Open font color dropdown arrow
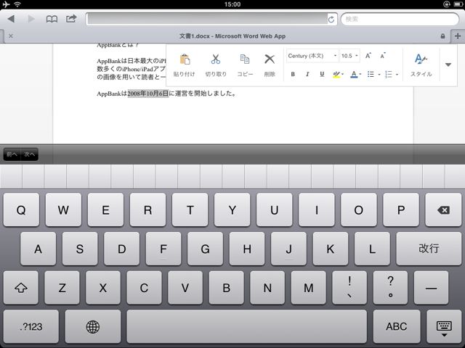The width and height of the screenshot is (465, 348). [360, 74]
